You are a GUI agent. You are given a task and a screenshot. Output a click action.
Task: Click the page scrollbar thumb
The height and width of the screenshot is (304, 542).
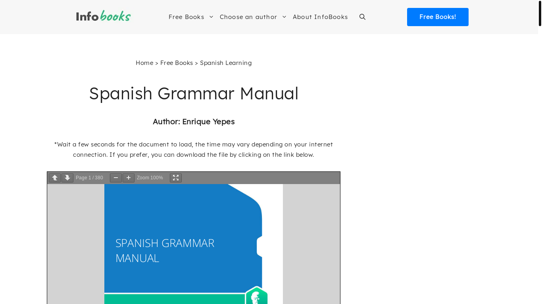[x=540, y=13]
